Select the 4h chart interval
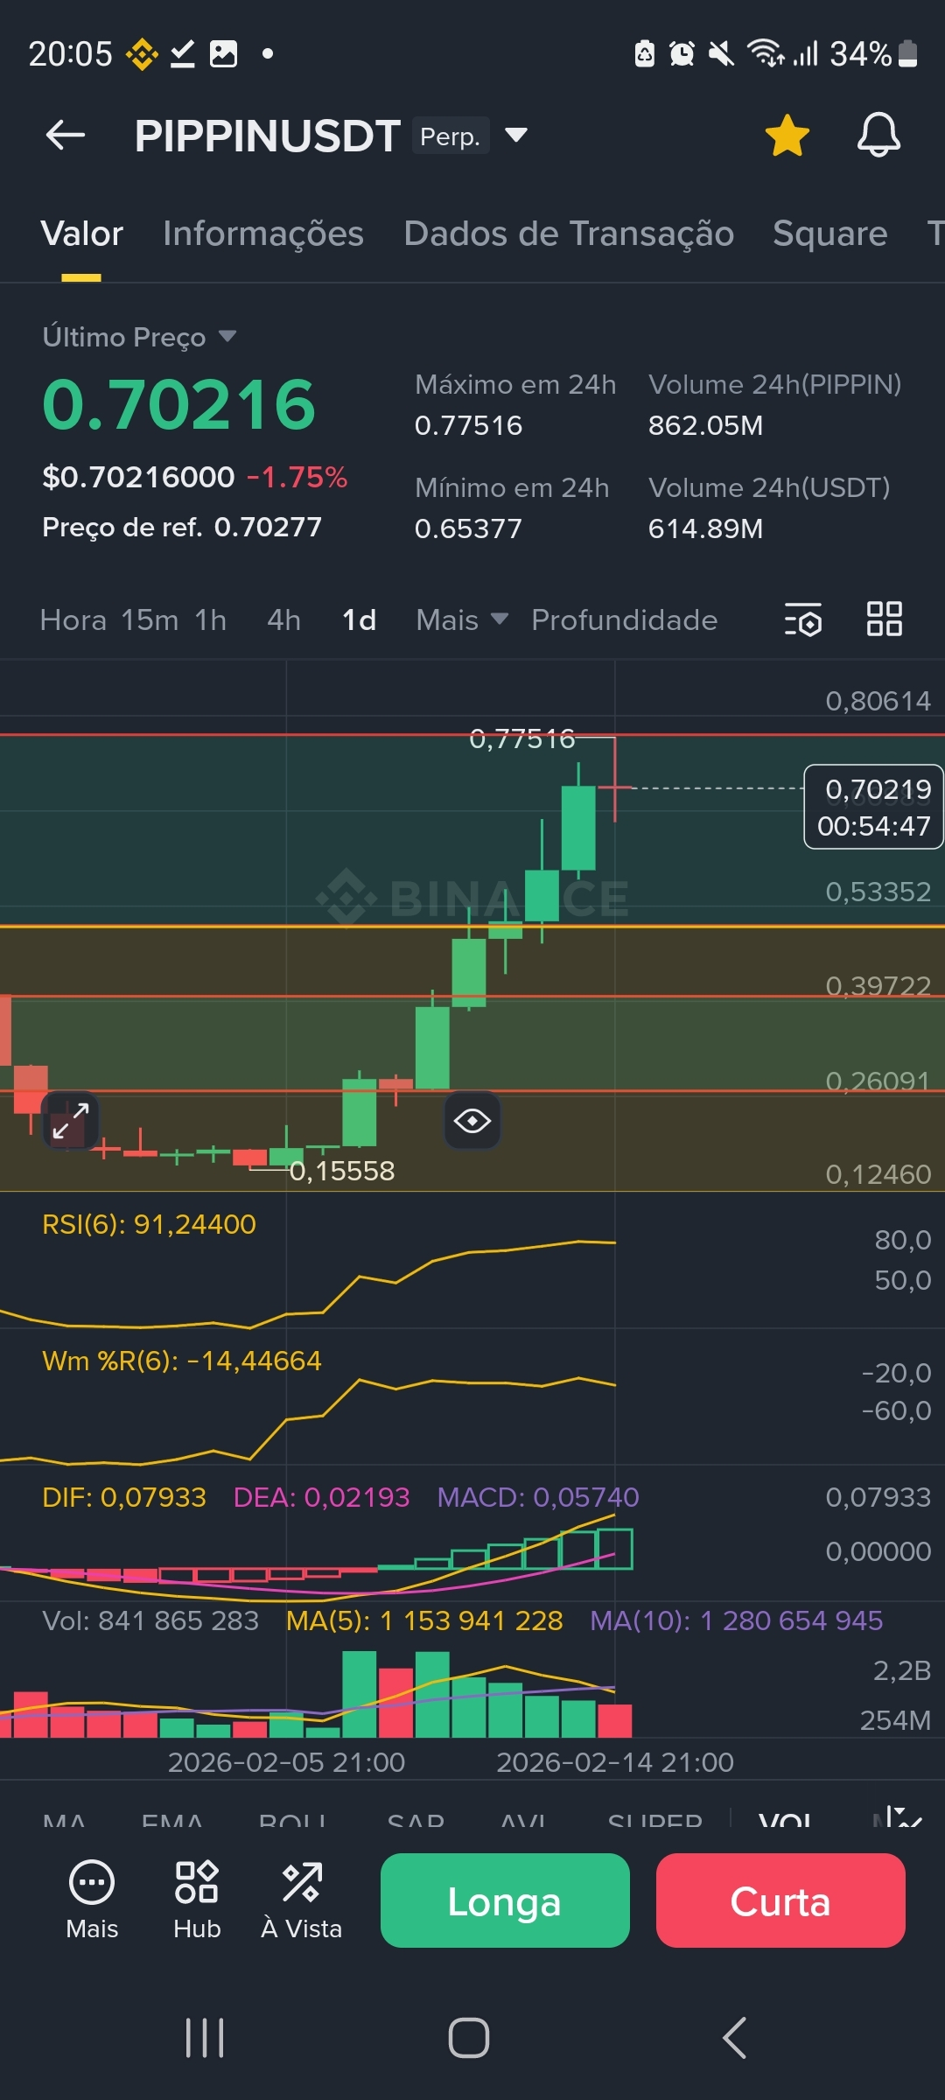This screenshot has height=2100, width=945. coord(284,620)
